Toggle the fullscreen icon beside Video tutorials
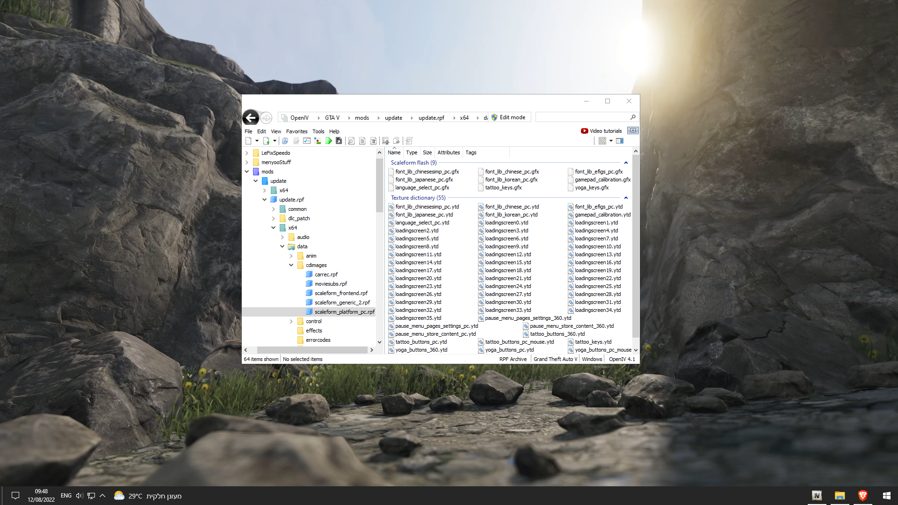This screenshot has height=505, width=898. coord(633,130)
